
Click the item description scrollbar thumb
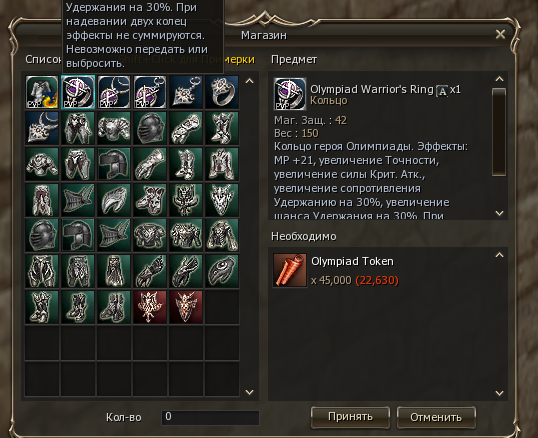click(x=499, y=132)
